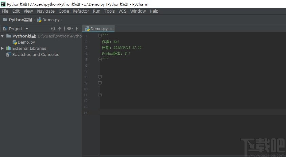Select Python基础 root folder in tree
Viewport: 286px width, 157px height.
(x=24, y=36)
